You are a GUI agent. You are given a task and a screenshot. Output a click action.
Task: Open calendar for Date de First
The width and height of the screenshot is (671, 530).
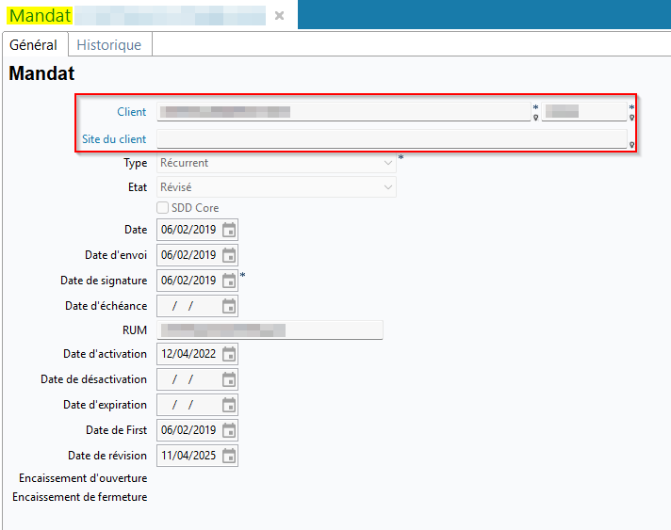click(x=229, y=430)
